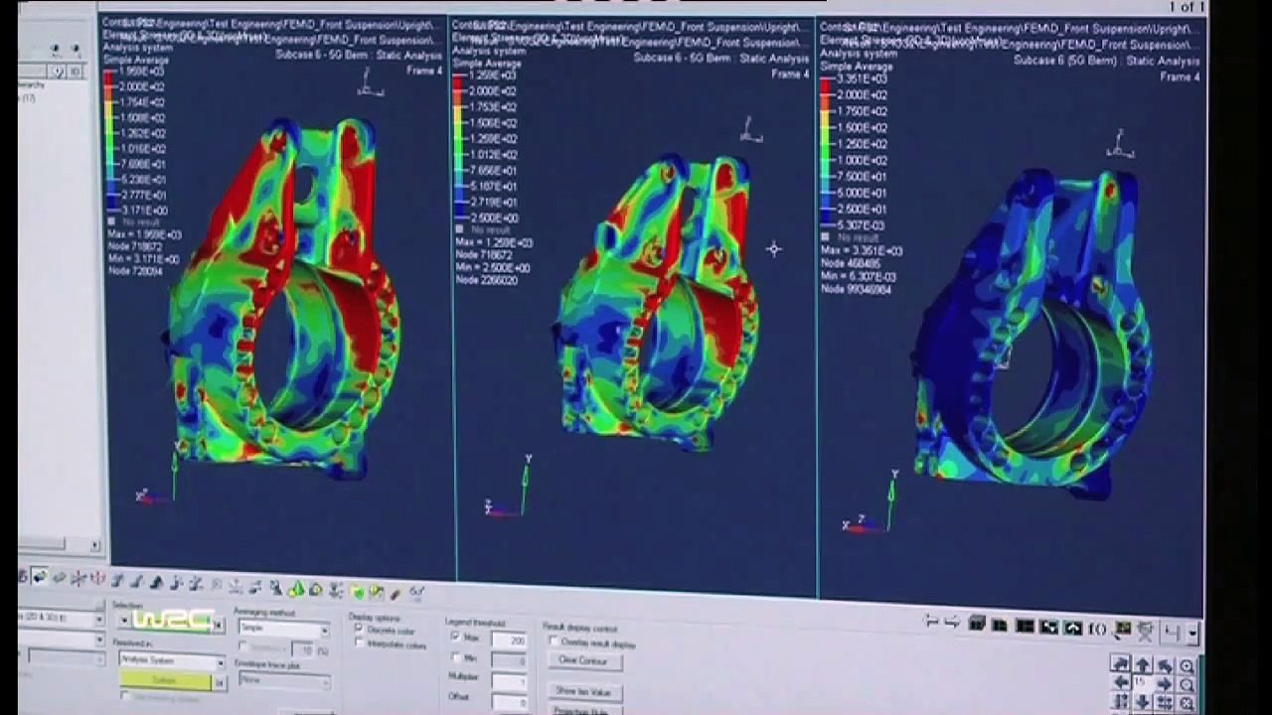Go to next page with right arrow
This screenshot has height=715, width=1272.
point(953,622)
